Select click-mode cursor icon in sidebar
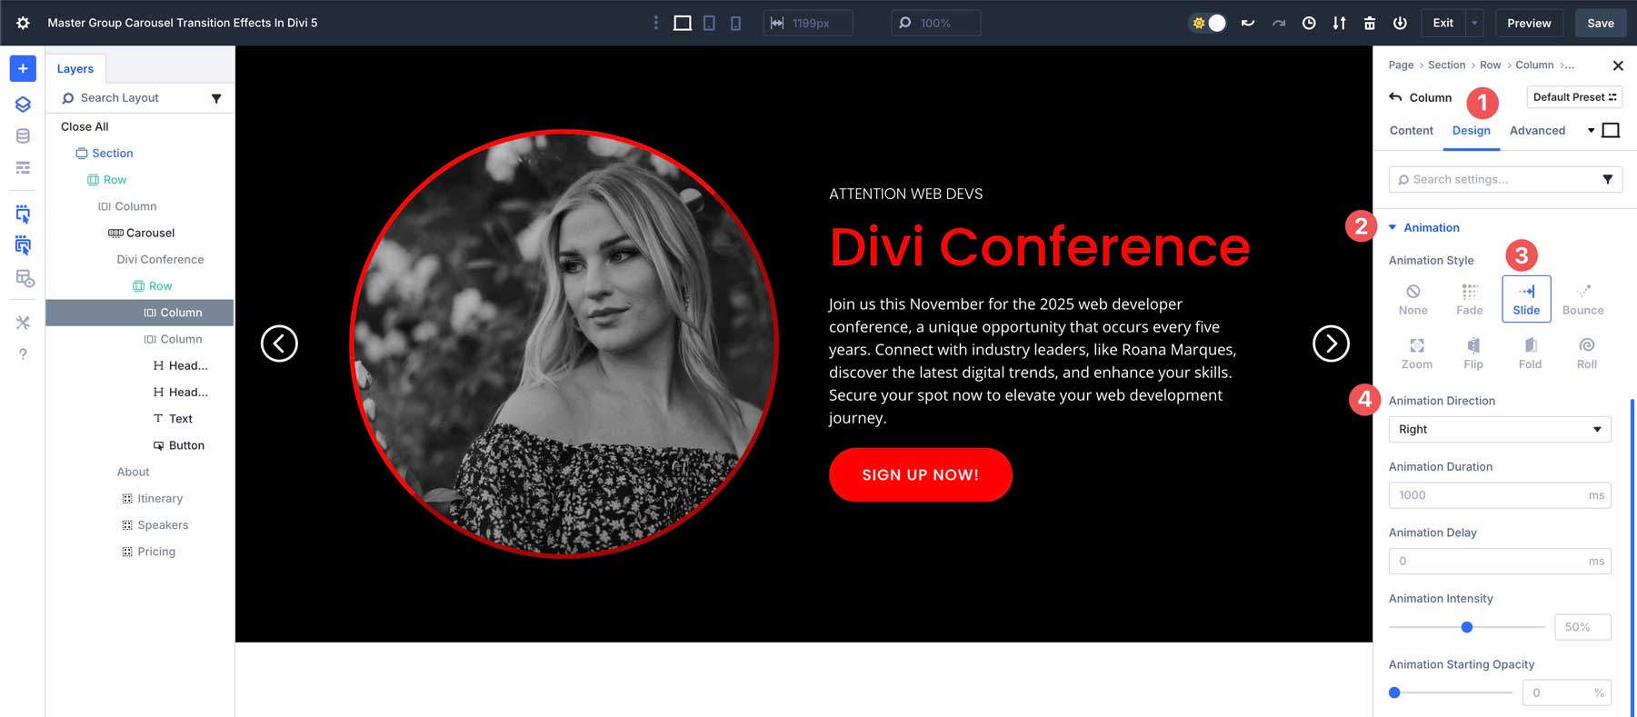This screenshot has height=717, width=1637. coord(23,214)
